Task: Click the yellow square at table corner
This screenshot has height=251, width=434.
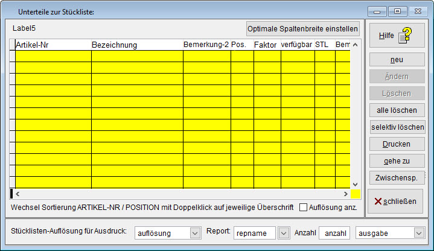Action: (x=356, y=194)
